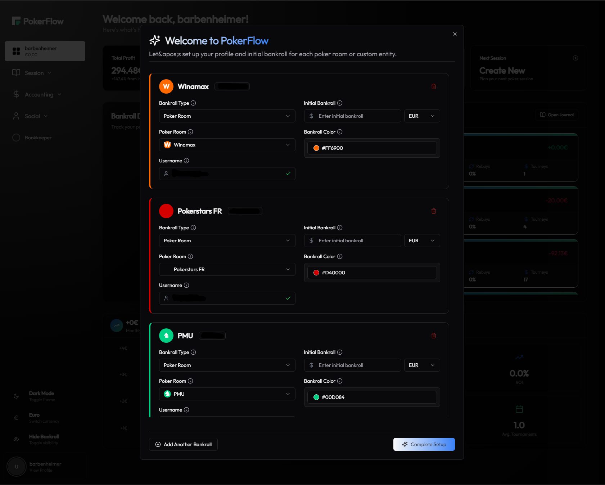Focus Winamax initial bankroll input

tap(353, 116)
